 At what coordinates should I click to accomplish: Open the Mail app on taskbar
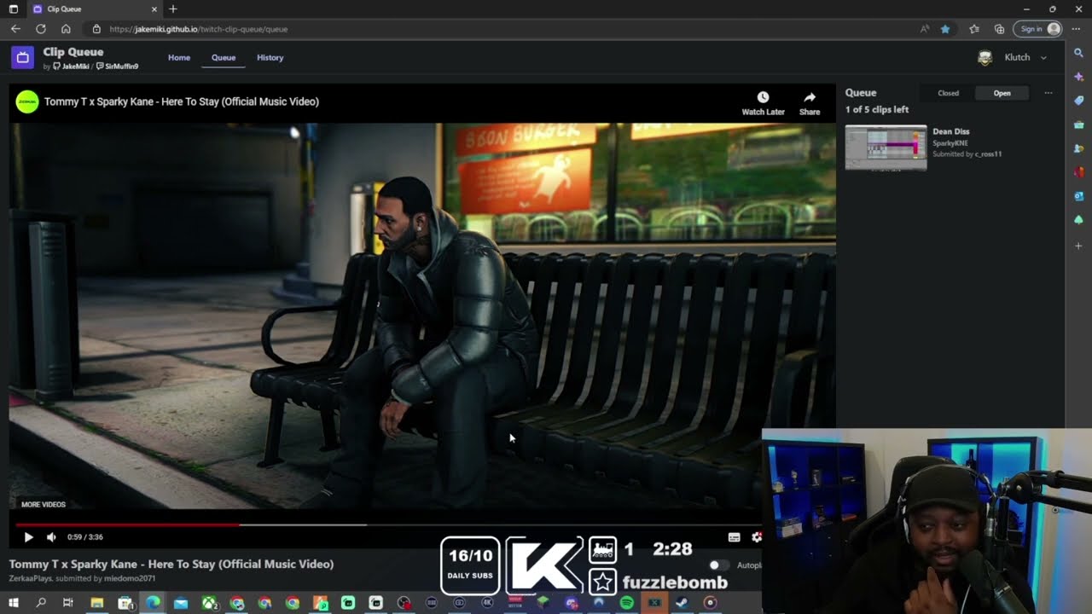(180, 603)
